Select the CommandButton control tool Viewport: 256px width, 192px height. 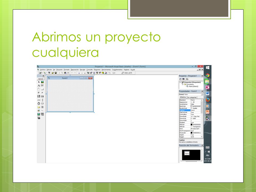pyautogui.click(x=42, y=89)
